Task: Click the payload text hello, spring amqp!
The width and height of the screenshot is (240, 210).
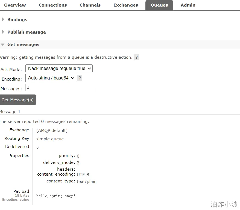Action: tap(56, 196)
